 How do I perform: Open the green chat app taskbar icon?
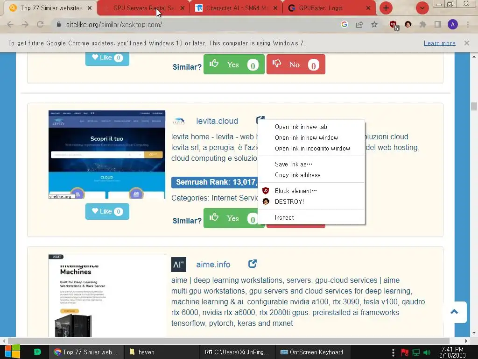(x=37, y=352)
